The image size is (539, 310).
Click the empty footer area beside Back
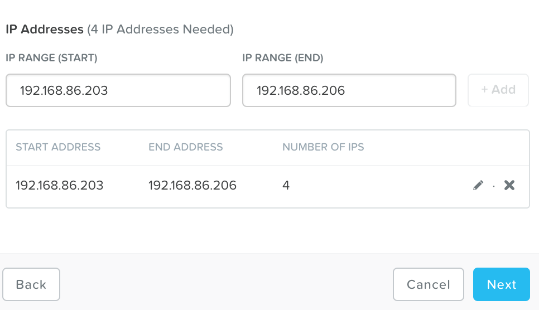(x=223, y=284)
